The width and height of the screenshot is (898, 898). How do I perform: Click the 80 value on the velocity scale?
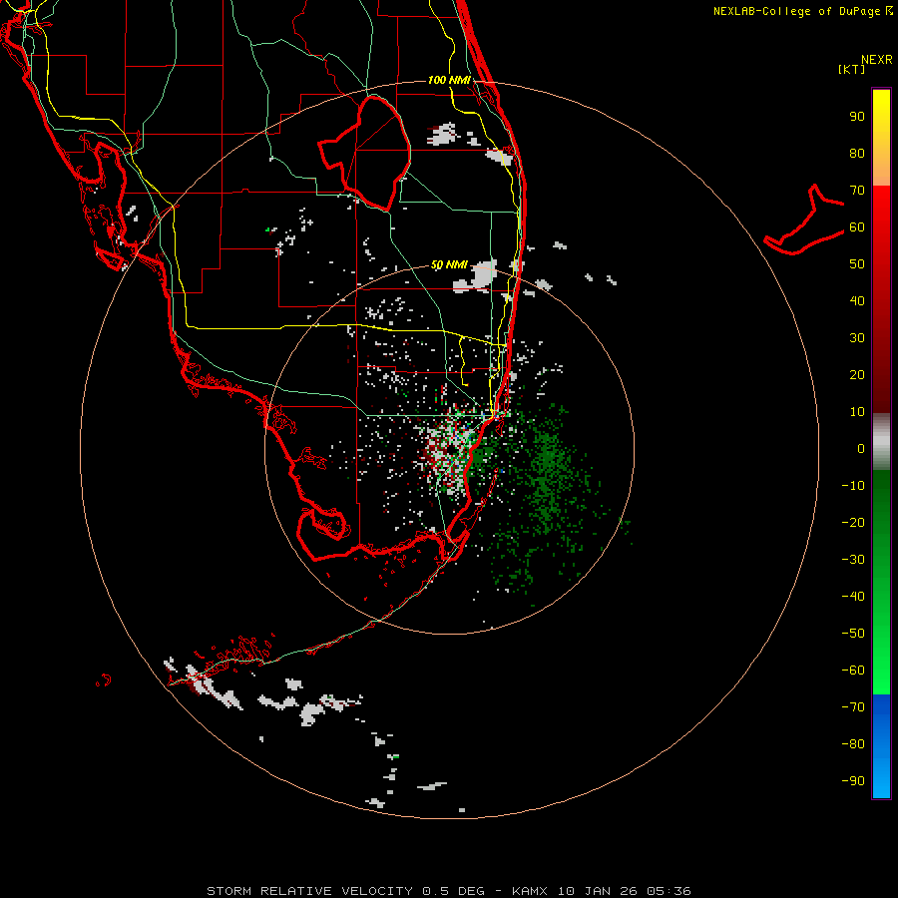click(857, 153)
